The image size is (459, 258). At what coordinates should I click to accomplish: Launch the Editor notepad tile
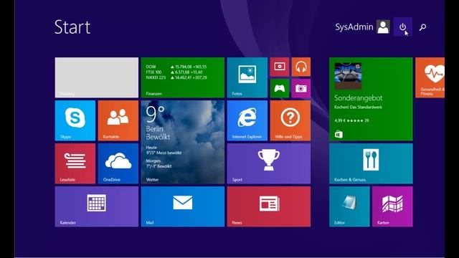349,206
